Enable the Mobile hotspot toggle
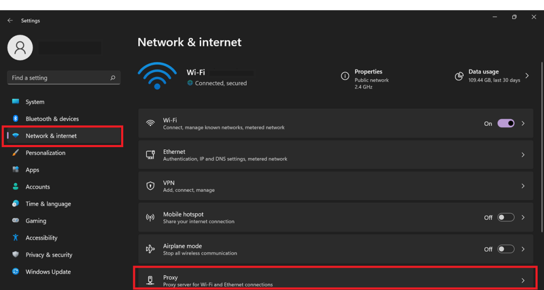 (x=506, y=218)
